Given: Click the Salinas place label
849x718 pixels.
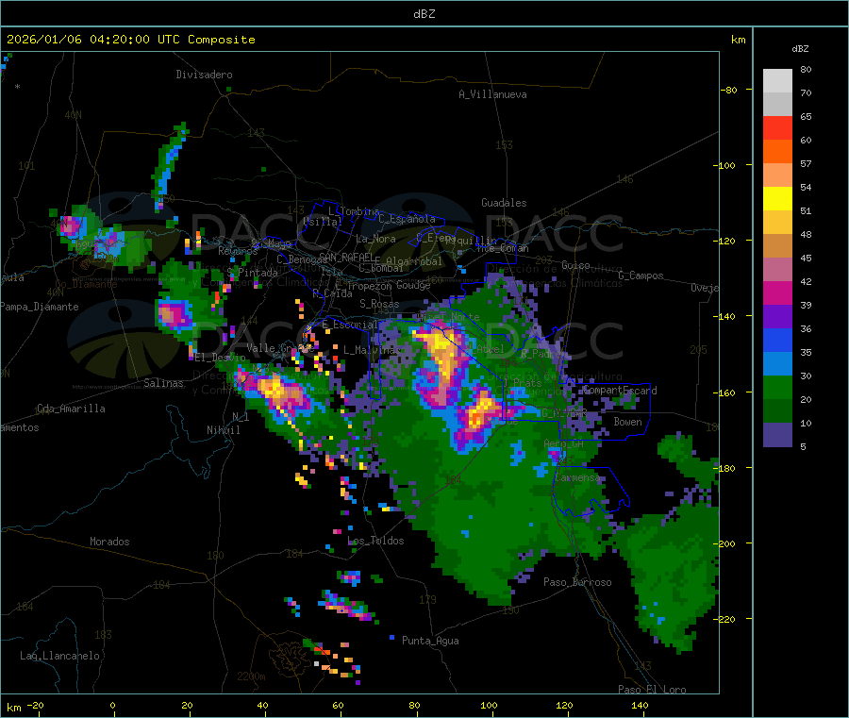Looking at the screenshot, I should [163, 383].
